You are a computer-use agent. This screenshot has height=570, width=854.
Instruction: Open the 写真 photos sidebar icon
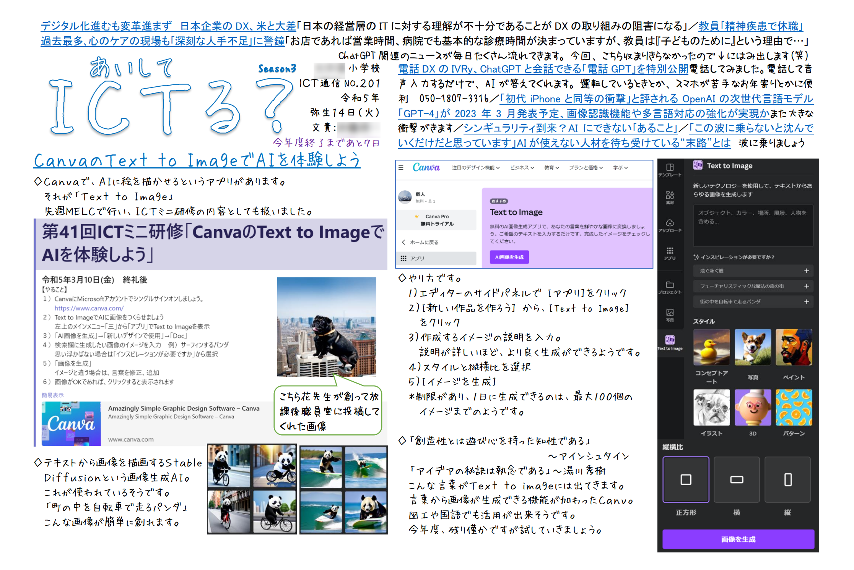coord(670,315)
